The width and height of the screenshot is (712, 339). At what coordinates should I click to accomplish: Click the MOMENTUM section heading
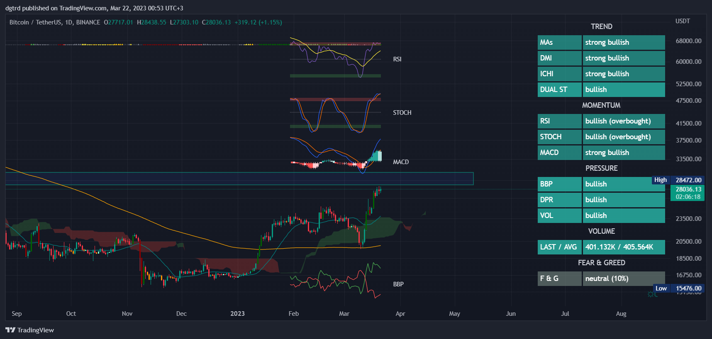[602, 105]
